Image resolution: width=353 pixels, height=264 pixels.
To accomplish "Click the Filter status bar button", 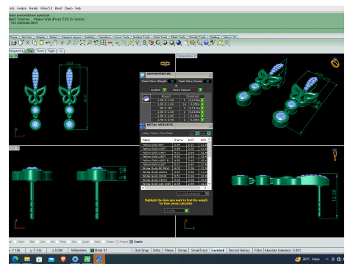I will point(258,250).
